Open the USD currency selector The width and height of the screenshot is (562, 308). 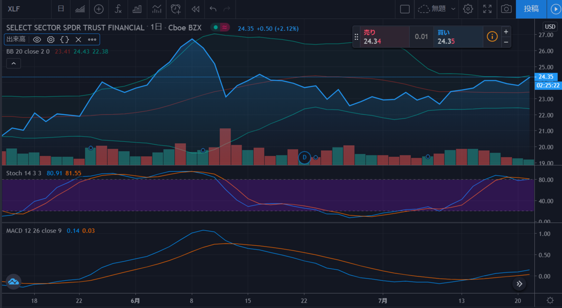click(x=549, y=27)
